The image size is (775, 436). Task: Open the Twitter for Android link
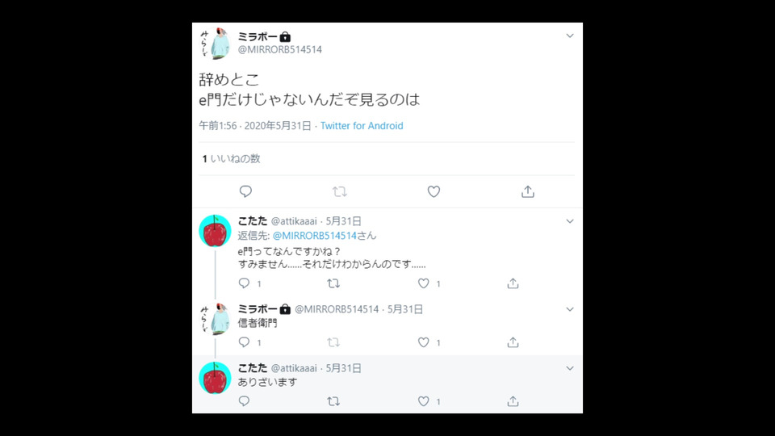coord(362,126)
